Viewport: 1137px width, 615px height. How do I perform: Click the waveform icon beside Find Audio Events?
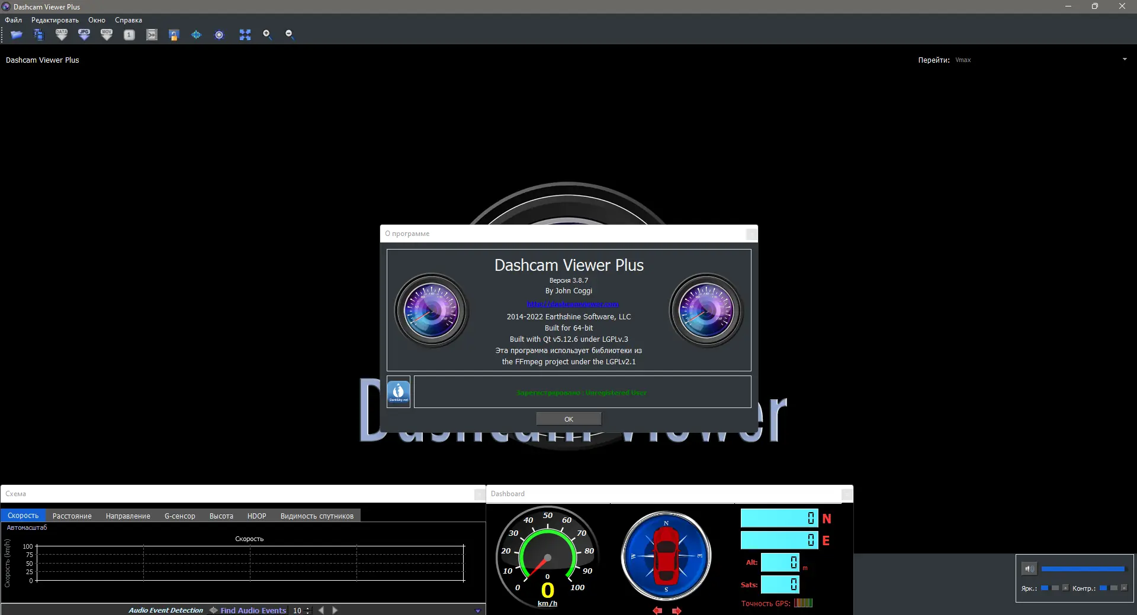pyautogui.click(x=213, y=610)
